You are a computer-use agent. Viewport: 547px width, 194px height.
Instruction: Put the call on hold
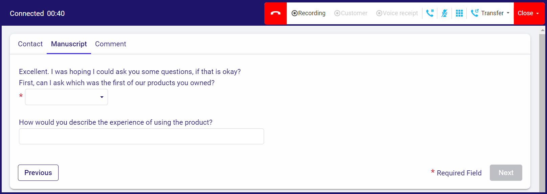(x=430, y=13)
